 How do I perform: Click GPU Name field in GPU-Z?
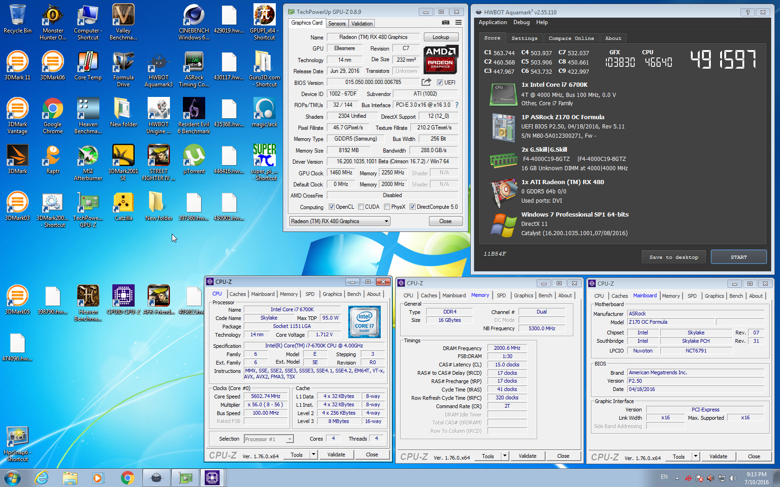point(373,37)
